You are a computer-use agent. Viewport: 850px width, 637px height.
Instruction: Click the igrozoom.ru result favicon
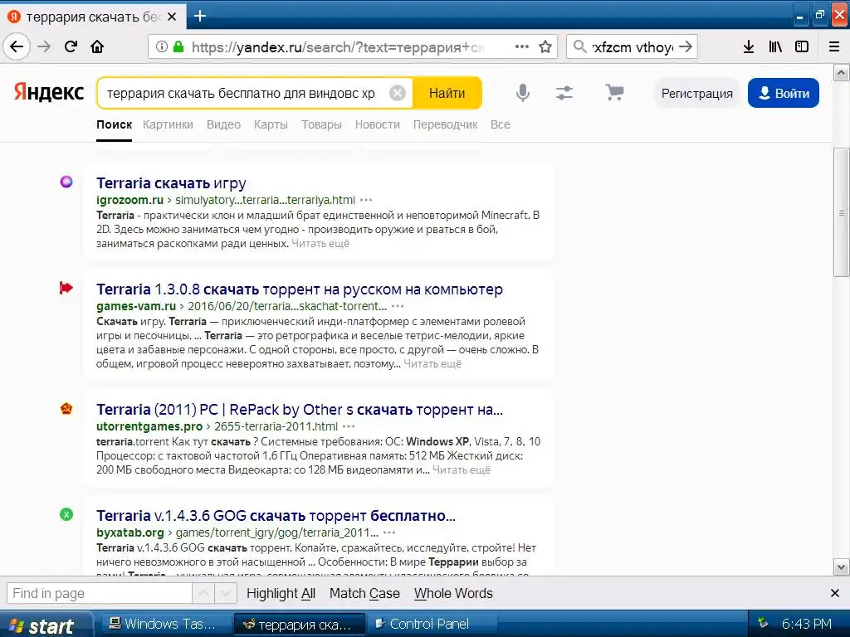tap(66, 182)
